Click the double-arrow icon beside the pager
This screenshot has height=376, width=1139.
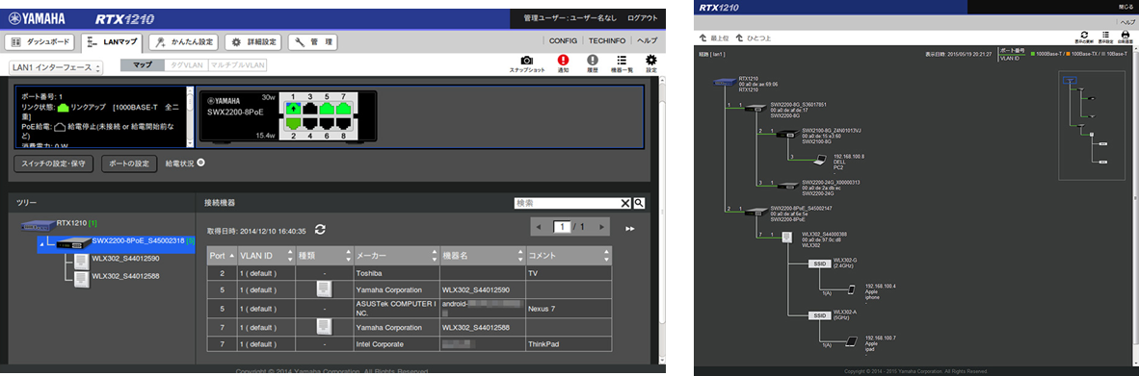point(630,228)
